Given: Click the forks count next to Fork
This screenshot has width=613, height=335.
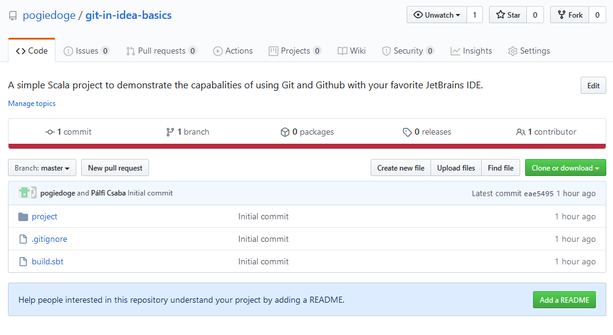Looking at the screenshot, I should (x=597, y=15).
